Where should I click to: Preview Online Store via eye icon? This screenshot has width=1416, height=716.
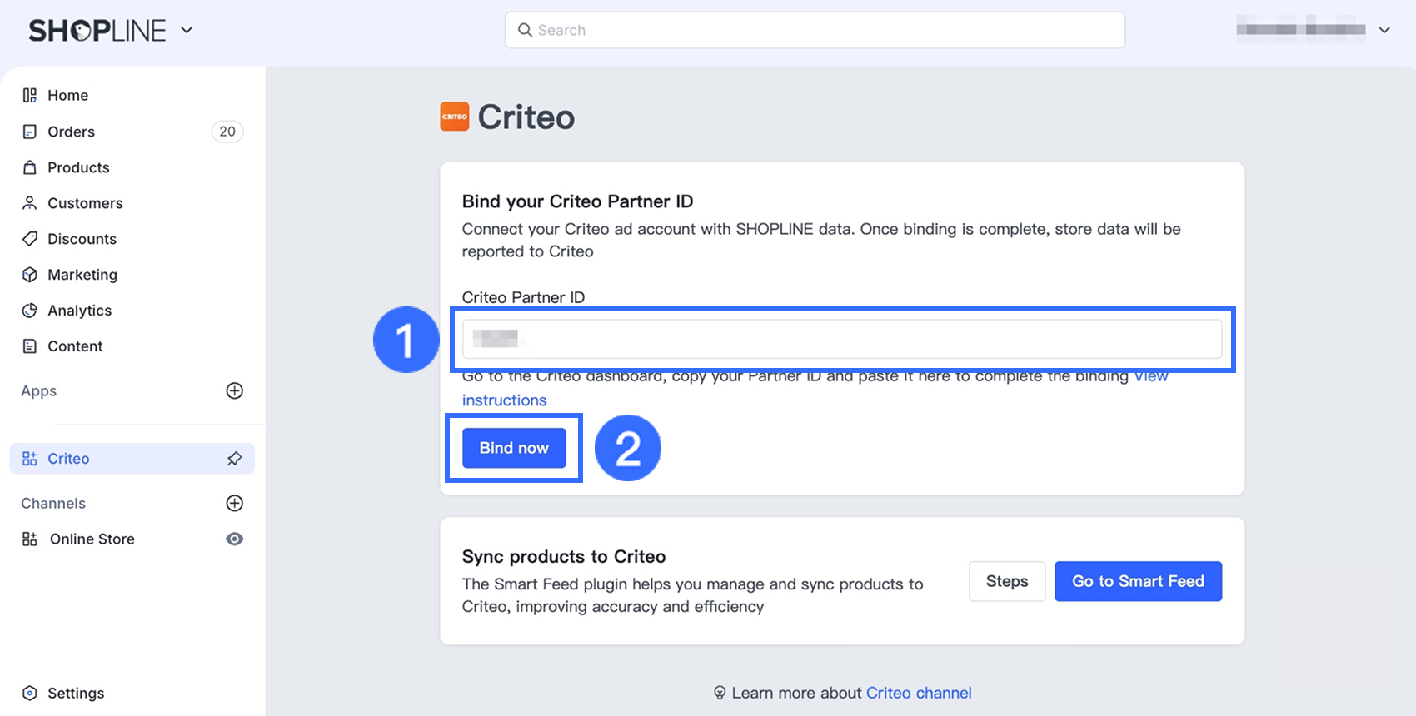(235, 539)
